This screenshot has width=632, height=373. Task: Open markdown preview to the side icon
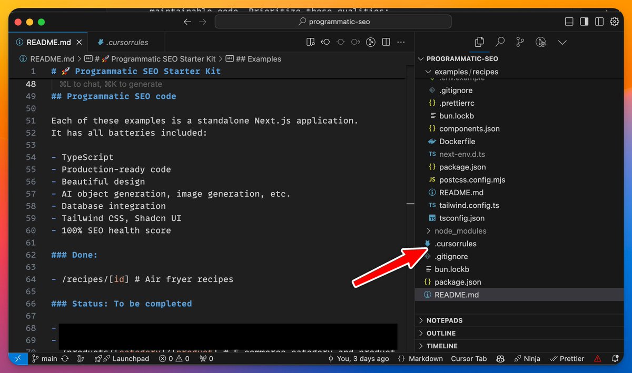click(310, 42)
